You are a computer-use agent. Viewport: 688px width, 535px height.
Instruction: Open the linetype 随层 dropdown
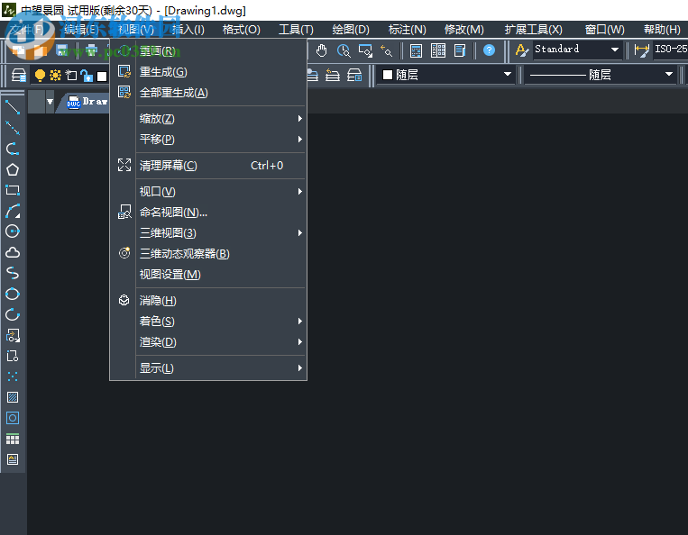pos(668,75)
